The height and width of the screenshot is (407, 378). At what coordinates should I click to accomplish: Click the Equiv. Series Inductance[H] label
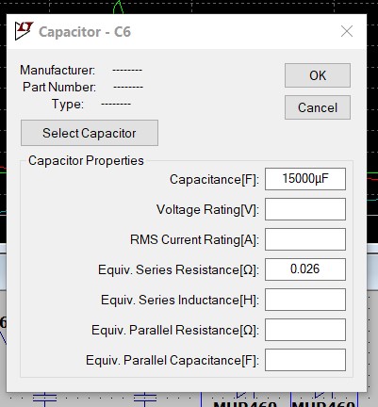coord(180,301)
